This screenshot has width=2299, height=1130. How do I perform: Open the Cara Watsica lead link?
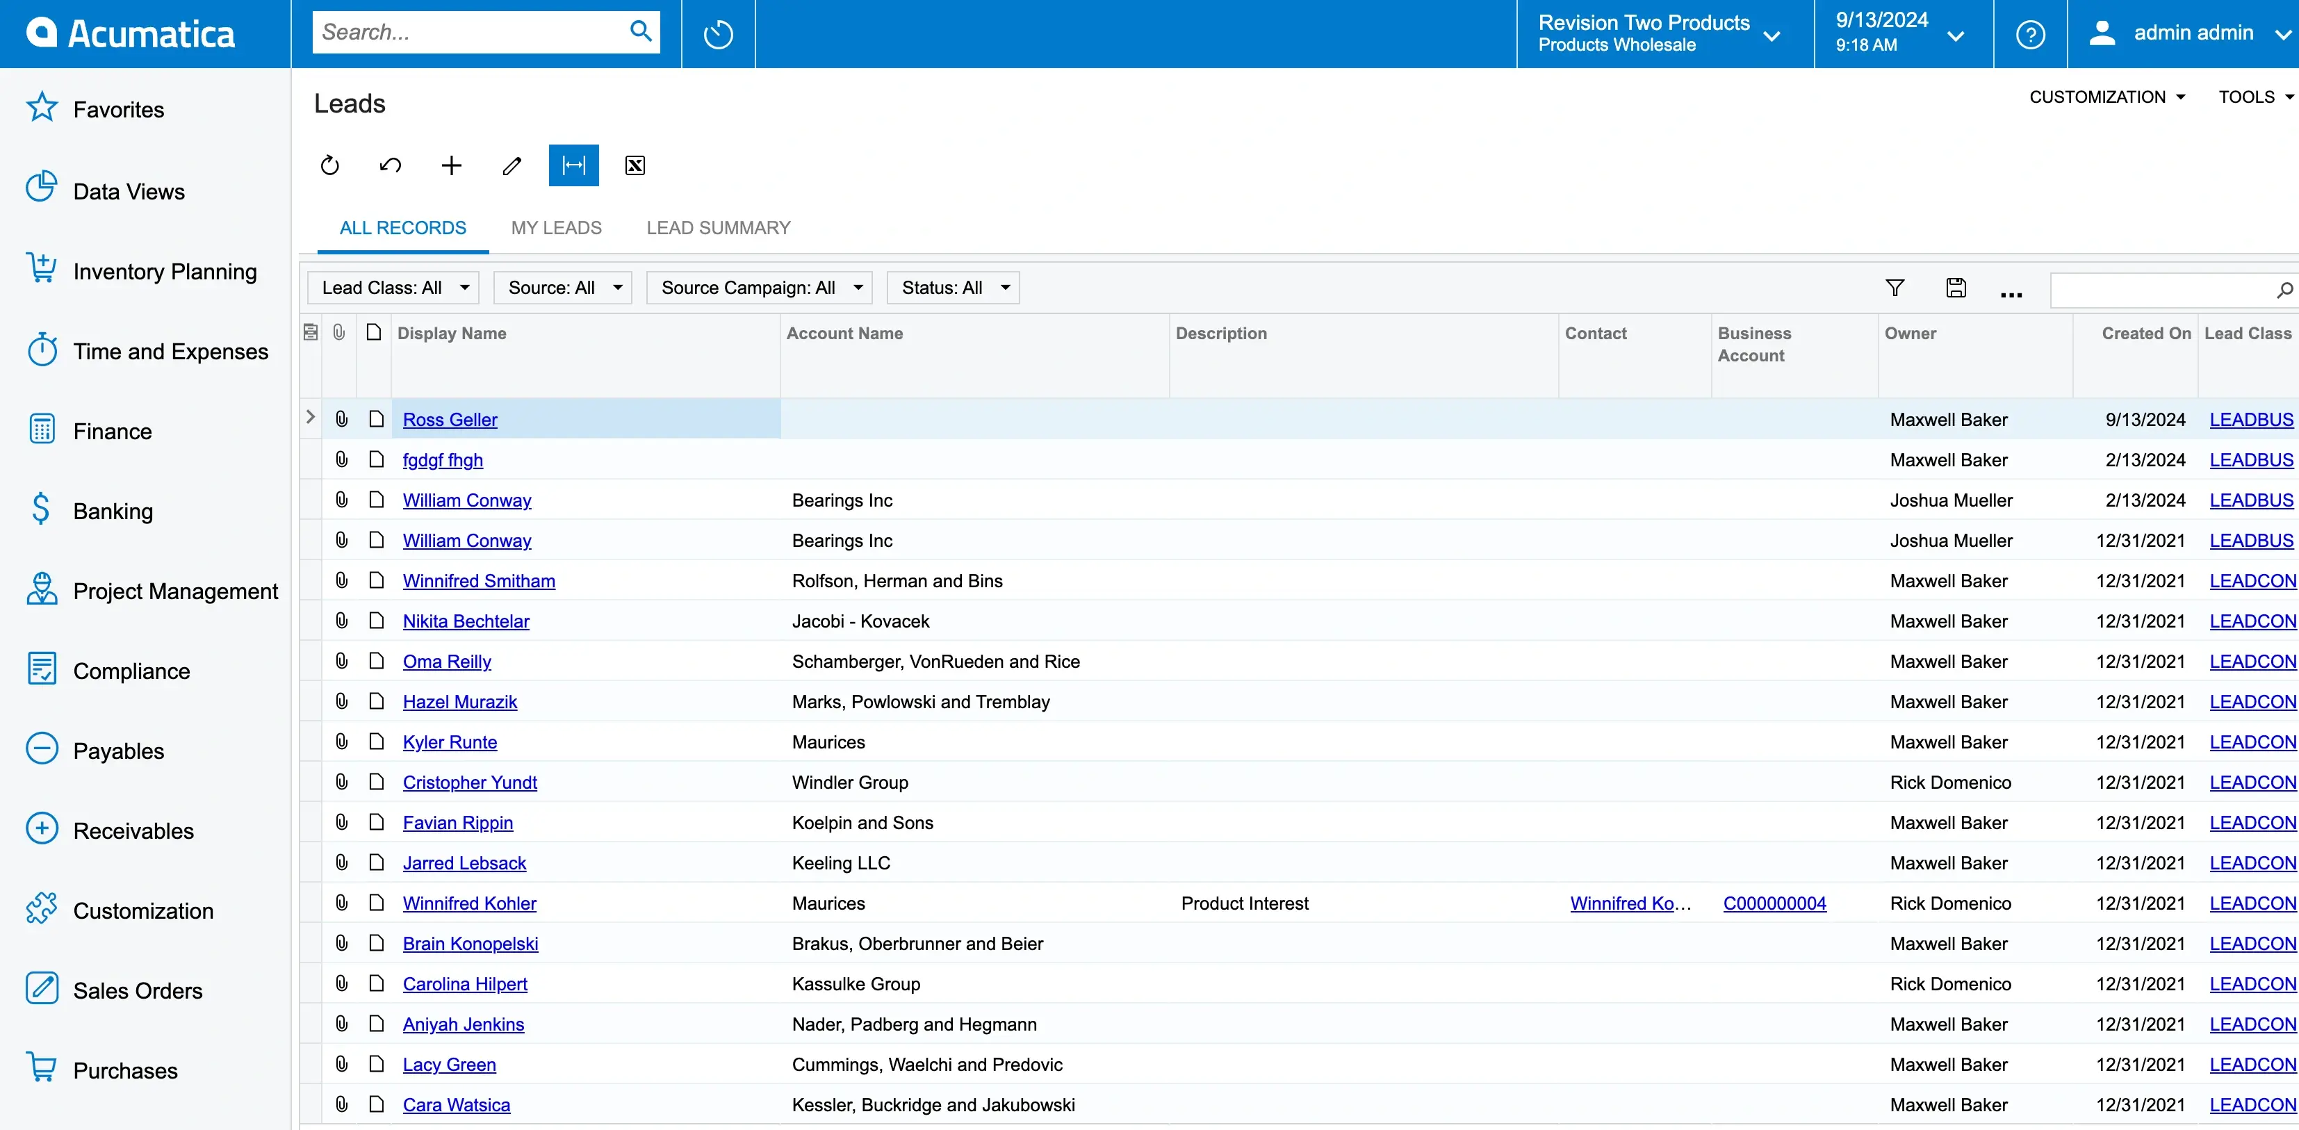tap(457, 1105)
